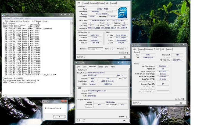Click the QPI Link value field

click(x=95, y=43)
